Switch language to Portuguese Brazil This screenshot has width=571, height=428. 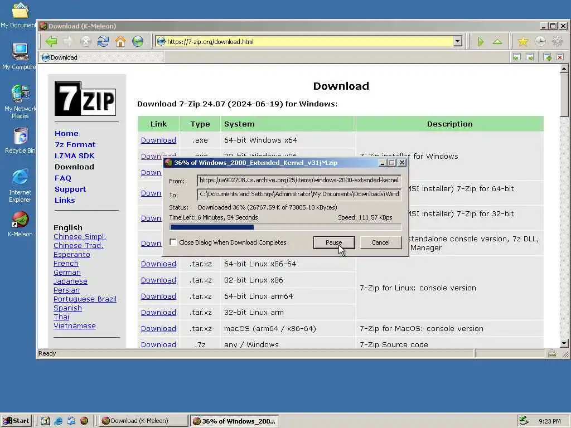[x=85, y=299]
